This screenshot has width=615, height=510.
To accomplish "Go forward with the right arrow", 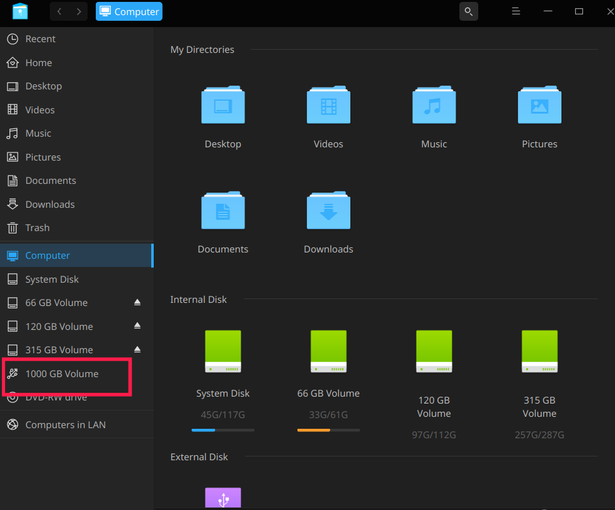I will tap(78, 11).
